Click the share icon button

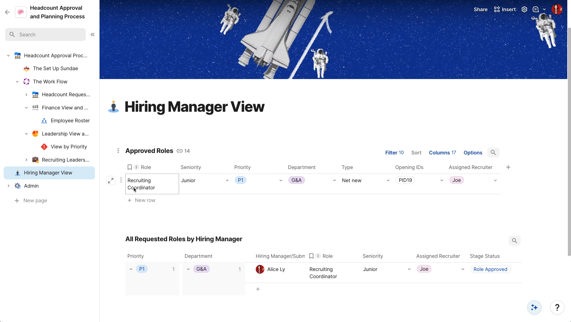point(480,9)
